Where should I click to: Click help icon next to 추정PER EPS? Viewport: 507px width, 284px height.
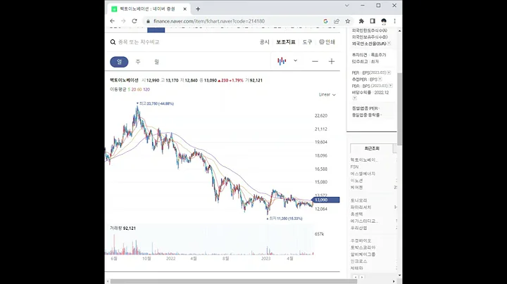380,79
